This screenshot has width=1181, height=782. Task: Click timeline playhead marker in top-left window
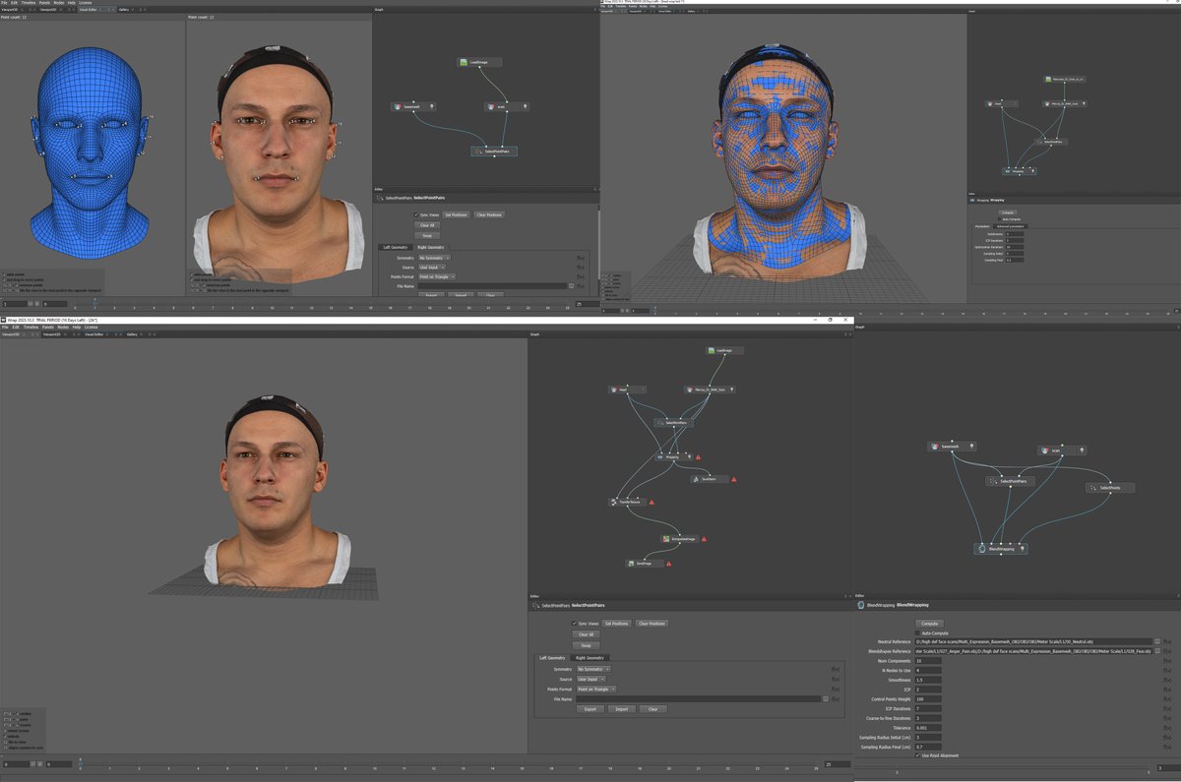tap(94, 301)
